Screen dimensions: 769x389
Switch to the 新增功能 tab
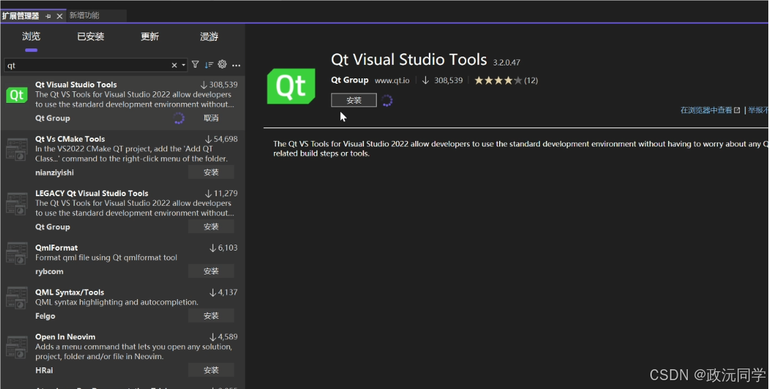(85, 16)
